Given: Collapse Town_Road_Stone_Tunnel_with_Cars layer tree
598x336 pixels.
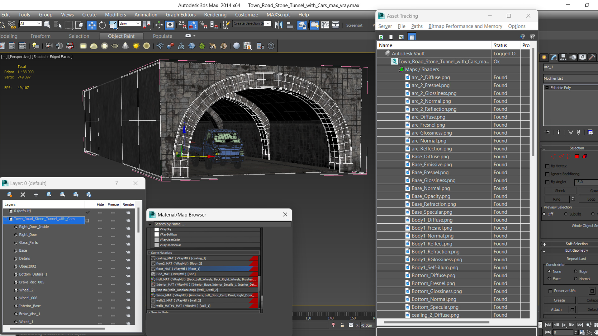Looking at the screenshot, I should pyautogui.click(x=5, y=219).
